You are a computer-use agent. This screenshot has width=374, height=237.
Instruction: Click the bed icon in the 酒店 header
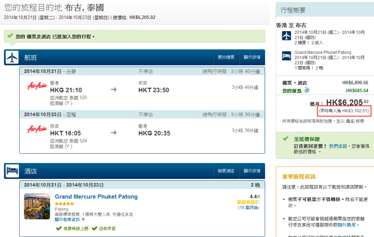tap(12, 171)
